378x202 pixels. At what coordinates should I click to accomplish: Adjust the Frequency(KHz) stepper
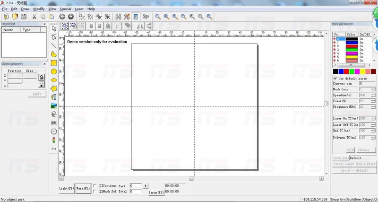tap(373, 106)
